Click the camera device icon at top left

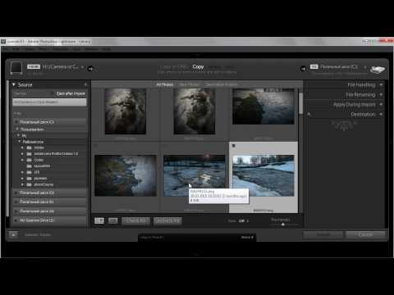(16, 68)
